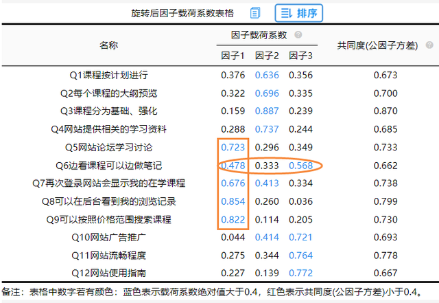This screenshot has width=439, height=303.
Task: Click Q1 communality value 0.673
Action: click(385, 75)
